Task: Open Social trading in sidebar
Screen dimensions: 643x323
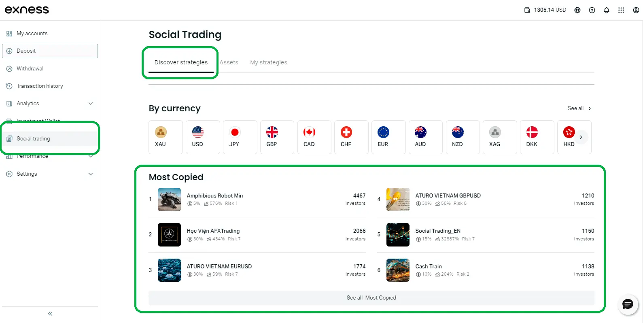Action: (50, 139)
